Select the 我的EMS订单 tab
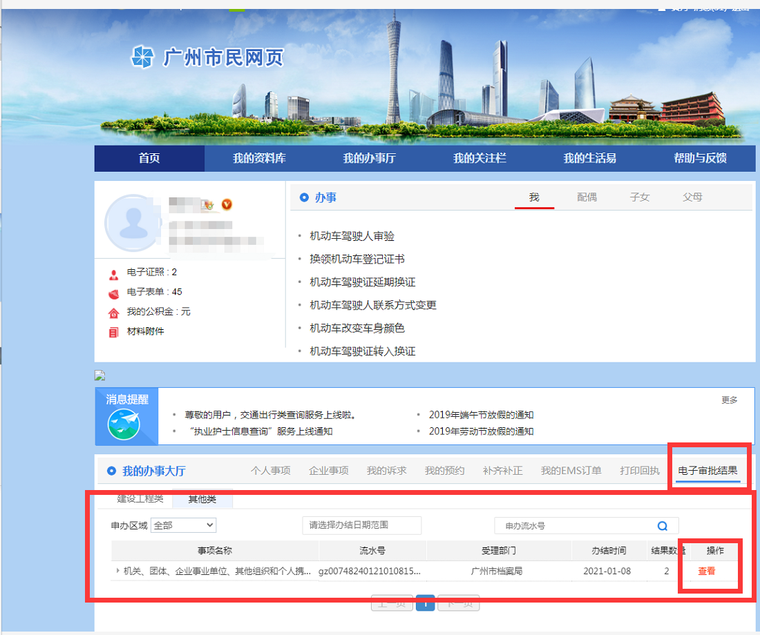Screen dimensions: 760x635 (571, 471)
